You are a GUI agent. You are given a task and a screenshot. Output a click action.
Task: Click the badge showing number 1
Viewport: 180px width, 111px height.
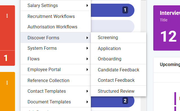click(x=125, y=10)
